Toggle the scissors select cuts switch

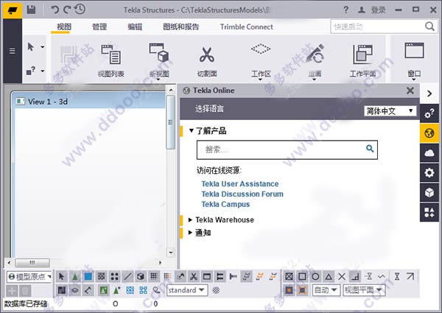tap(193, 277)
